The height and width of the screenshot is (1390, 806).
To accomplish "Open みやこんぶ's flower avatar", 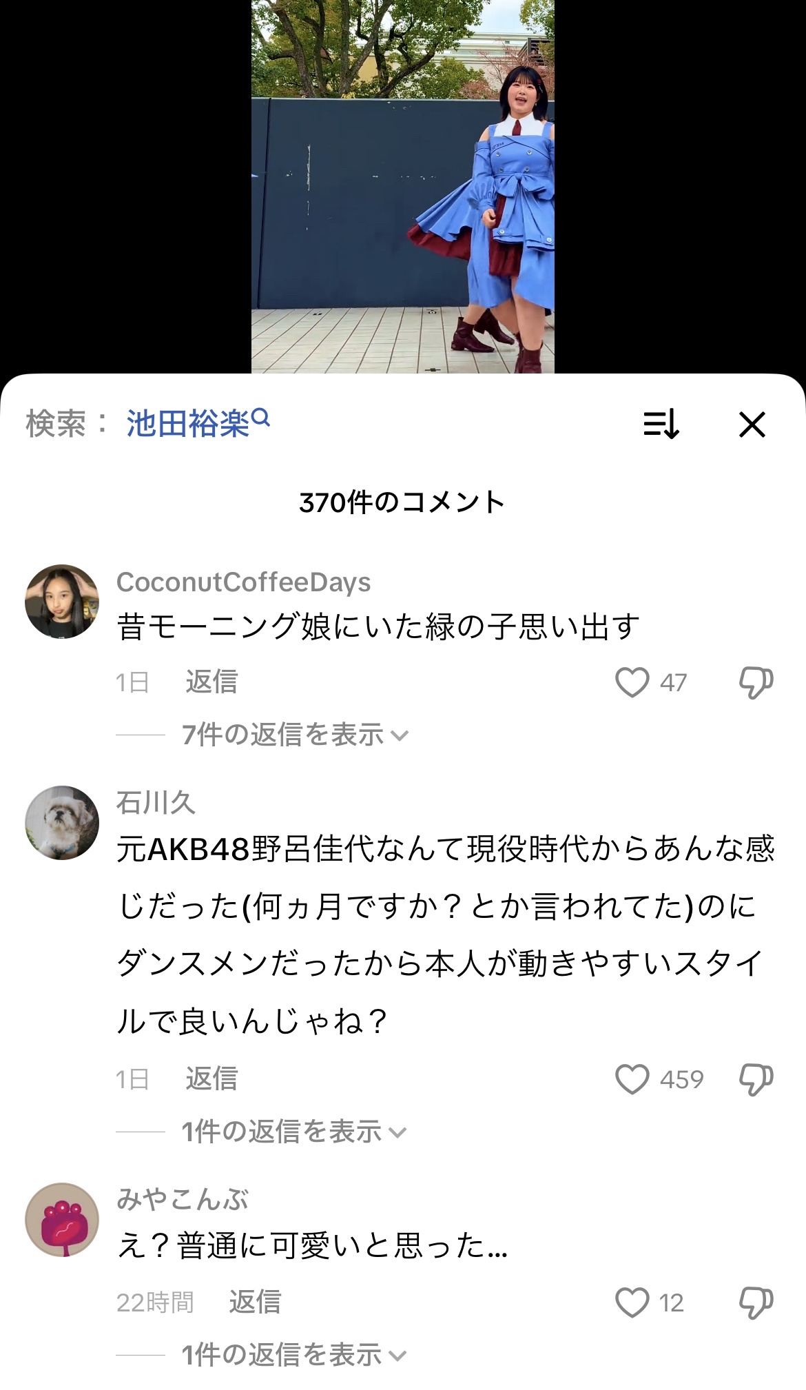I will click(x=62, y=1220).
